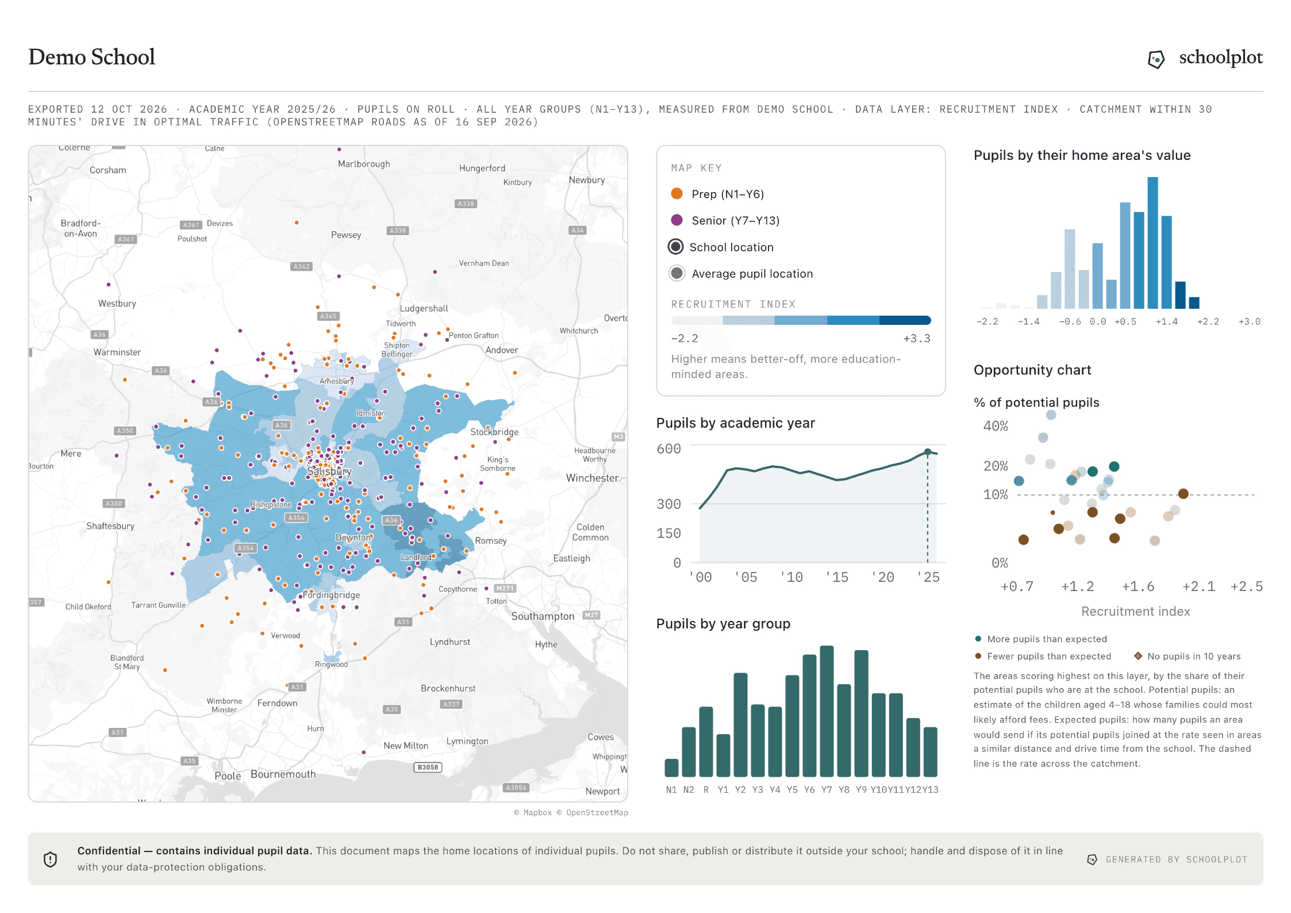Click the Salisbury label on the map
The height and width of the screenshot is (913, 1291).
click(x=329, y=471)
